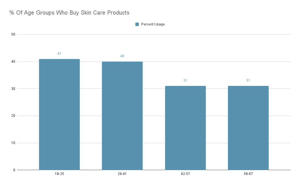Click the 30 y-axis tick label
300x185 pixels.
[x=13, y=89]
